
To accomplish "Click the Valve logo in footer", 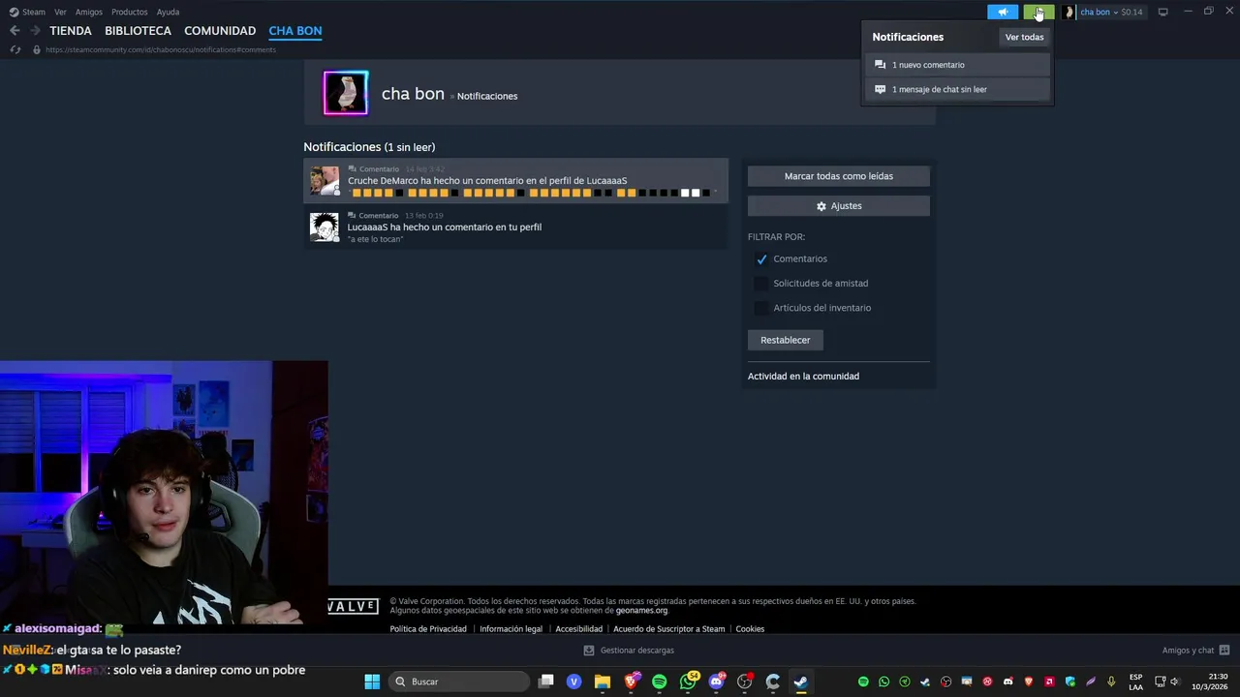I will [353, 607].
